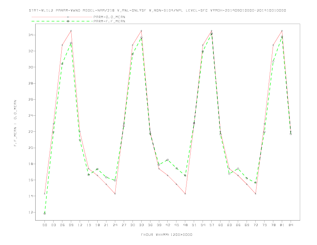The height and width of the screenshot is (245, 317).
Task: Click the x-axis tick label 69
Action: pyautogui.click(x=247, y=225)
